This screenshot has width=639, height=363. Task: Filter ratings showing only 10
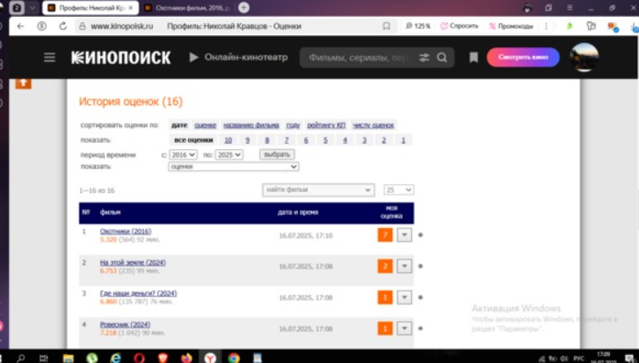tap(229, 139)
